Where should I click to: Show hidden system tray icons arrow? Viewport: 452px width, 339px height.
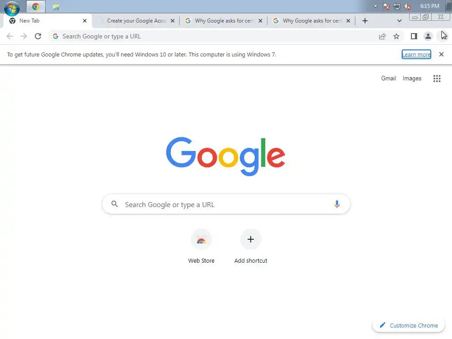point(375,6)
